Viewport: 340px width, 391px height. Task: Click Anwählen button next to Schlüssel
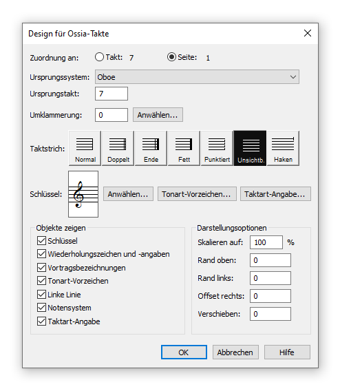(128, 194)
